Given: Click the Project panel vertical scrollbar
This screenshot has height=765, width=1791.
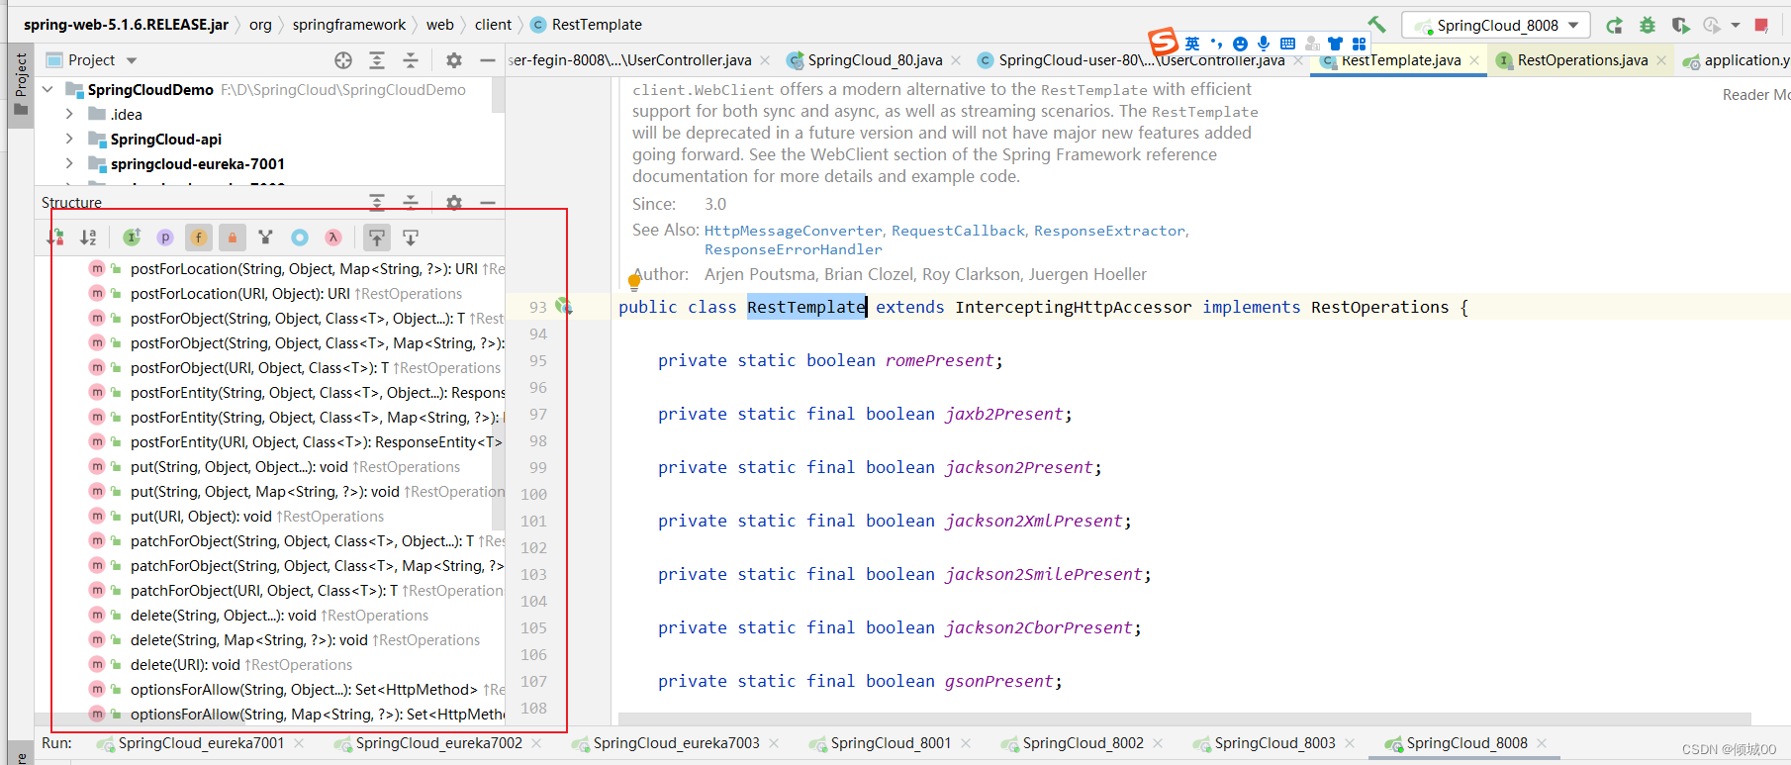Looking at the screenshot, I should click(x=498, y=94).
